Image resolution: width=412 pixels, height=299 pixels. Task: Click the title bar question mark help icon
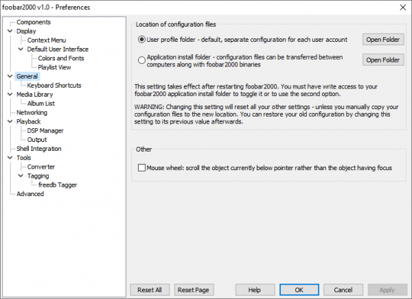380,7
